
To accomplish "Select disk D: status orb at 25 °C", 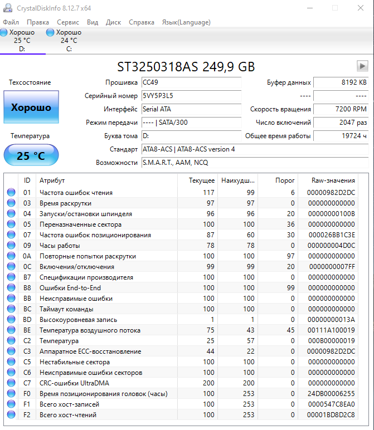I will point(4,32).
